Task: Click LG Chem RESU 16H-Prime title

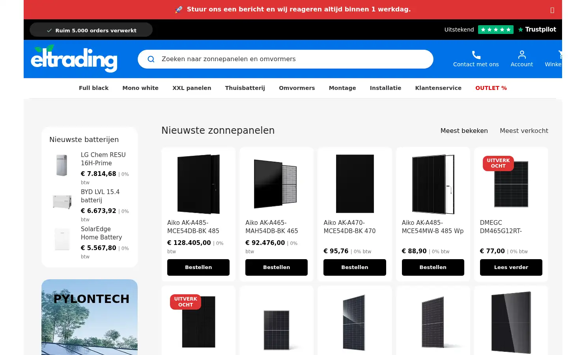Action: tap(103, 159)
